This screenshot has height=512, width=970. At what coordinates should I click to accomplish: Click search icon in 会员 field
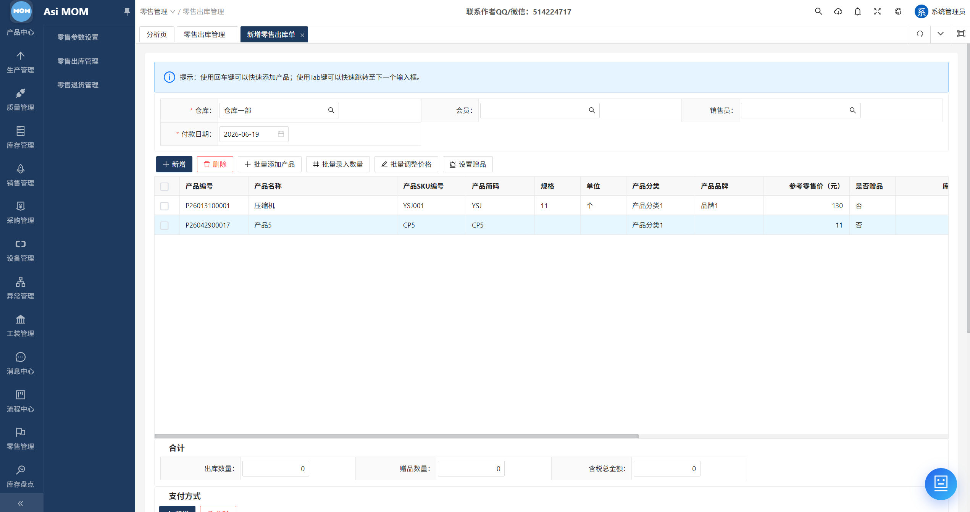(x=592, y=110)
